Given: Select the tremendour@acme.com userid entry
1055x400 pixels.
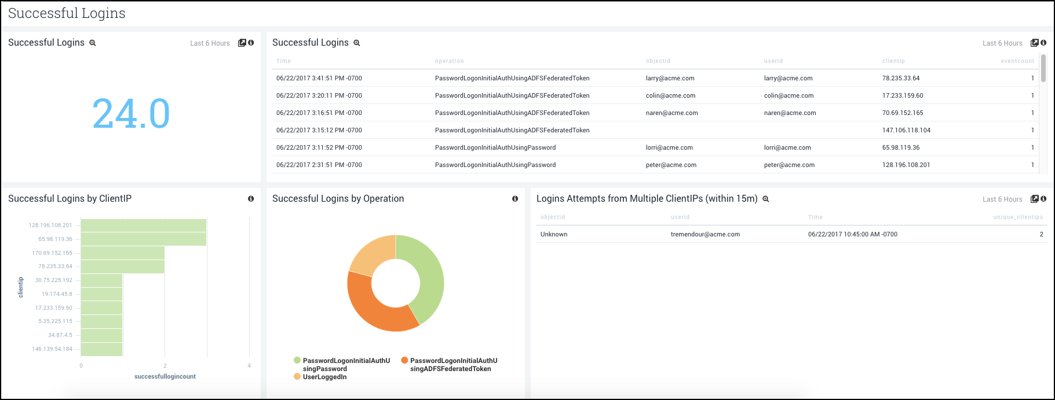Looking at the screenshot, I should [705, 234].
